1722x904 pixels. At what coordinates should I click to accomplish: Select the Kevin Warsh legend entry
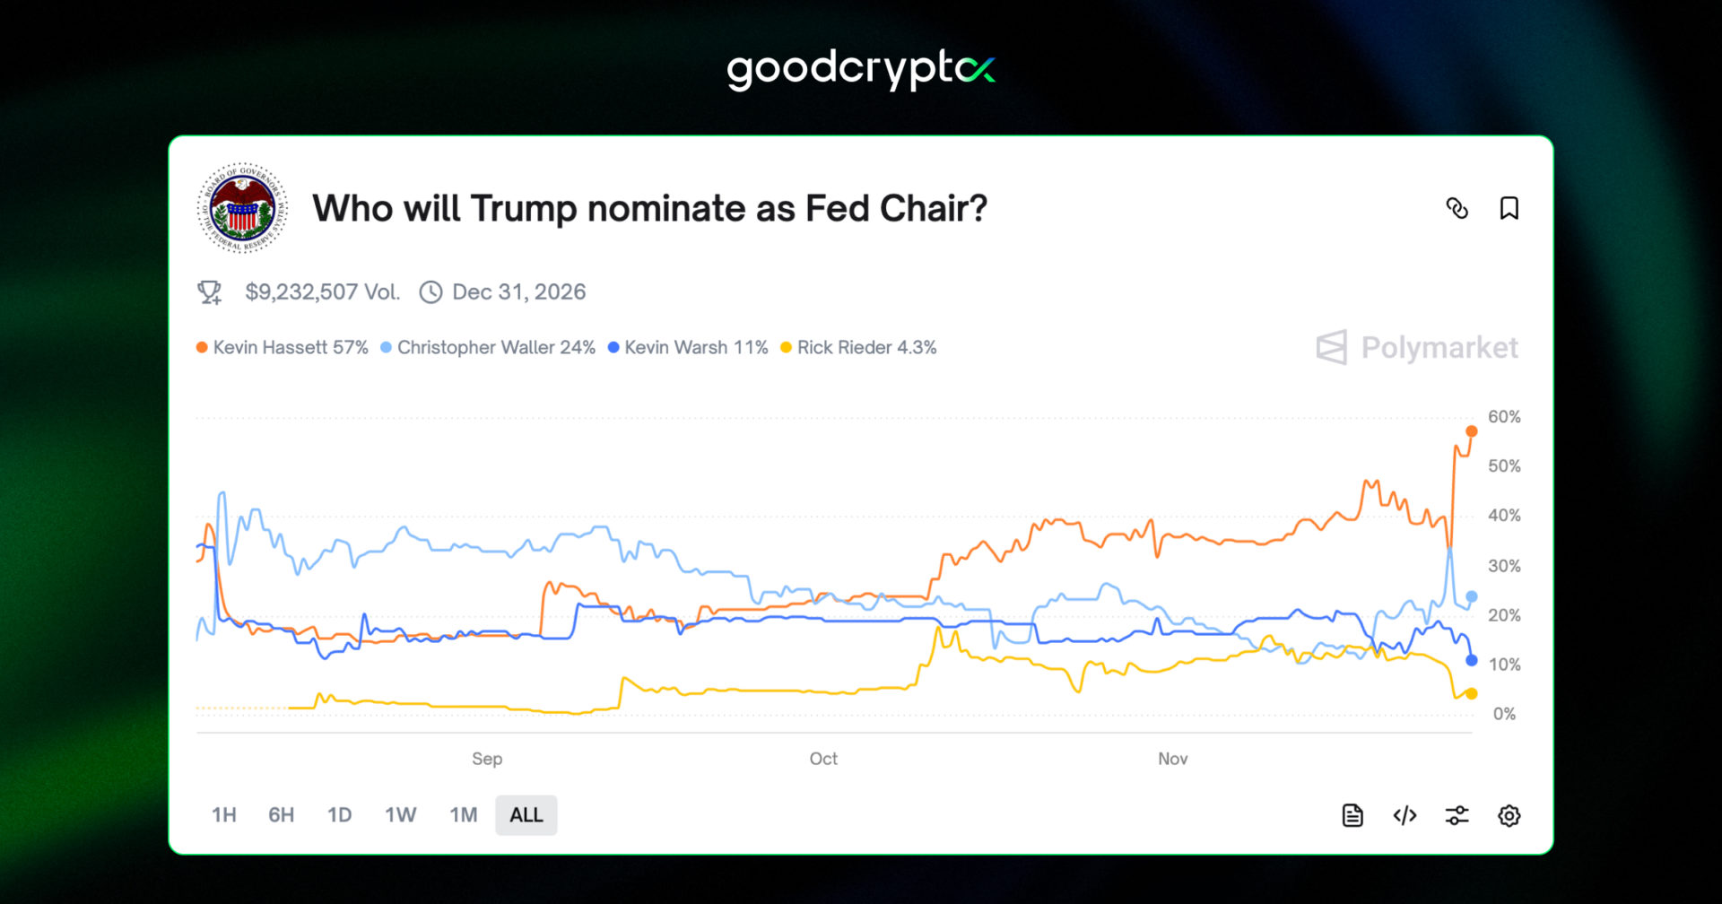pyautogui.click(x=687, y=347)
